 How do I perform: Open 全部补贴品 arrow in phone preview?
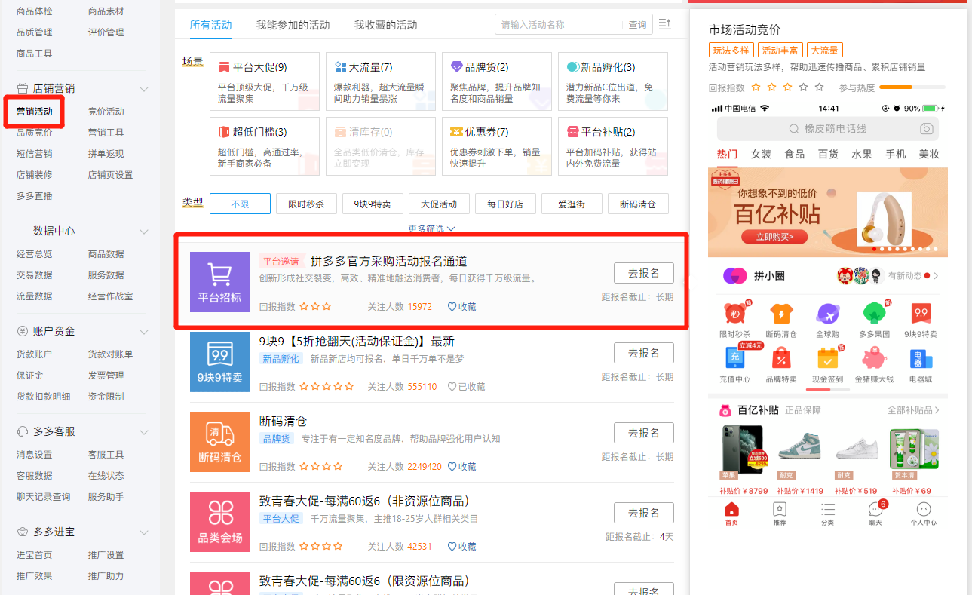click(938, 410)
